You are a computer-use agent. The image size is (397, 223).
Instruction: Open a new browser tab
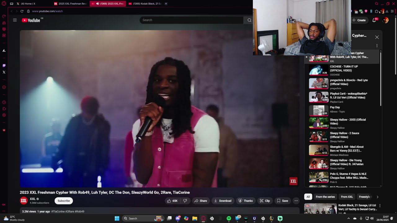tap(166, 4)
